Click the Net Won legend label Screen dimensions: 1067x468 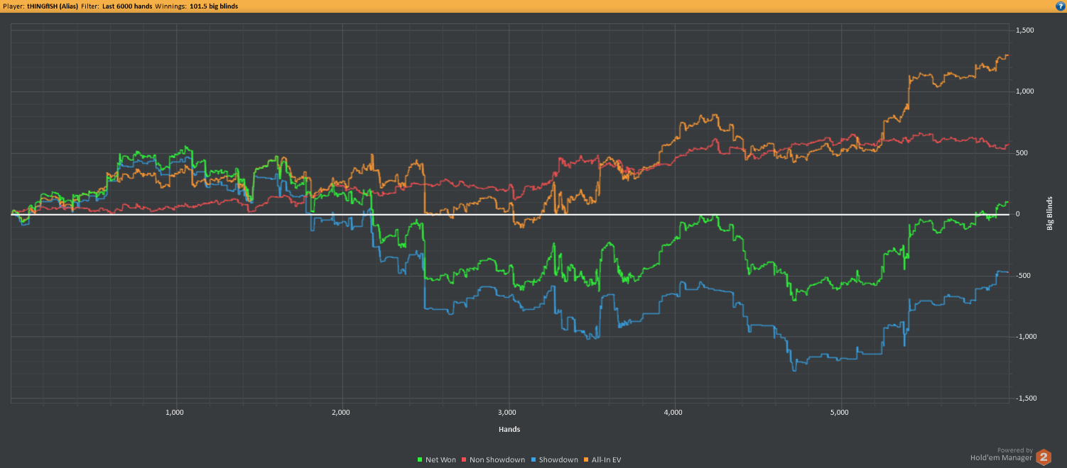pos(440,460)
